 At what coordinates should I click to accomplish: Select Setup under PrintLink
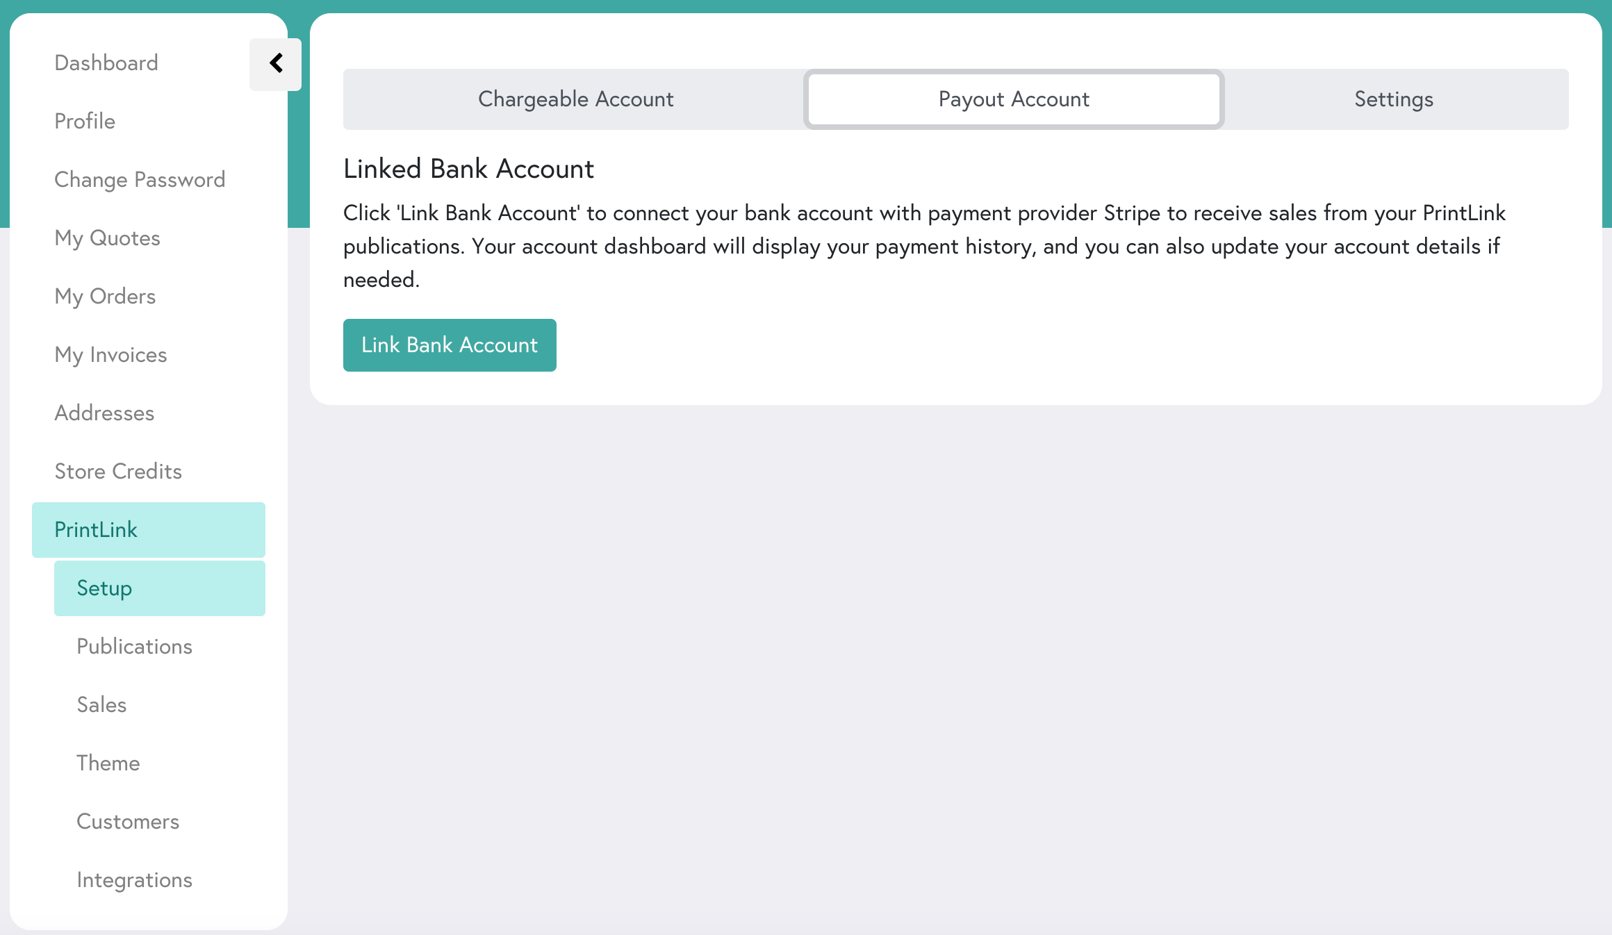click(104, 588)
